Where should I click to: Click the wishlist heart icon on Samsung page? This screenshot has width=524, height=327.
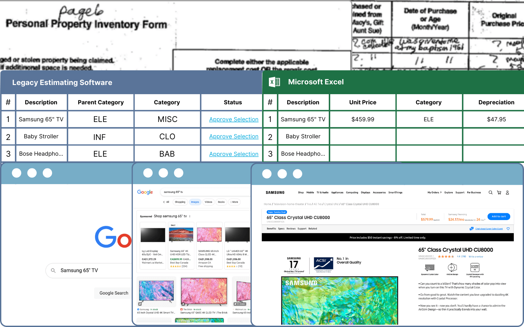[x=508, y=229]
